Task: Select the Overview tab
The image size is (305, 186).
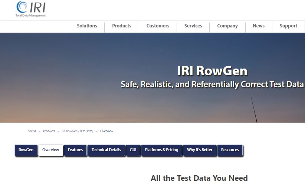Action: (x=50, y=150)
